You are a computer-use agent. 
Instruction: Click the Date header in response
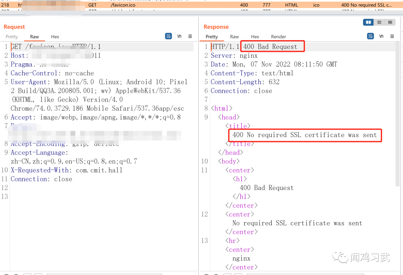(x=274, y=64)
